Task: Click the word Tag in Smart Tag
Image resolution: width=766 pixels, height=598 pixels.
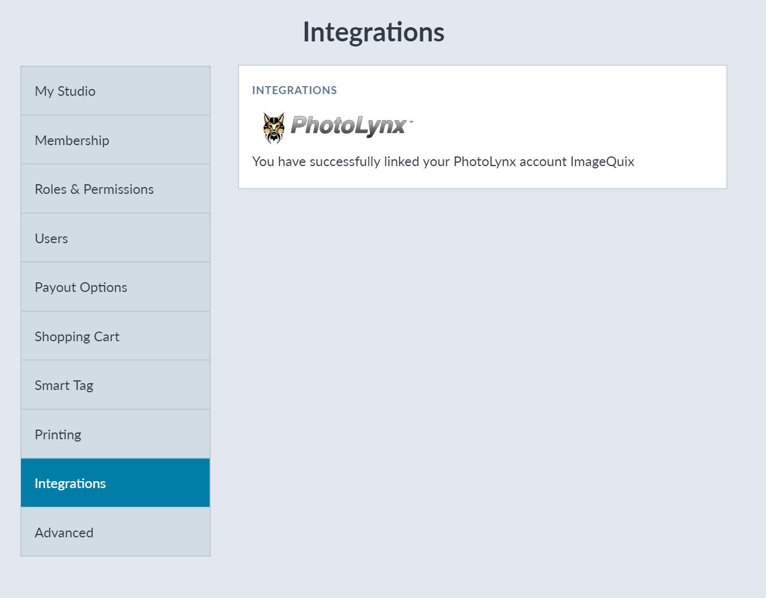Action: pyautogui.click(x=83, y=386)
